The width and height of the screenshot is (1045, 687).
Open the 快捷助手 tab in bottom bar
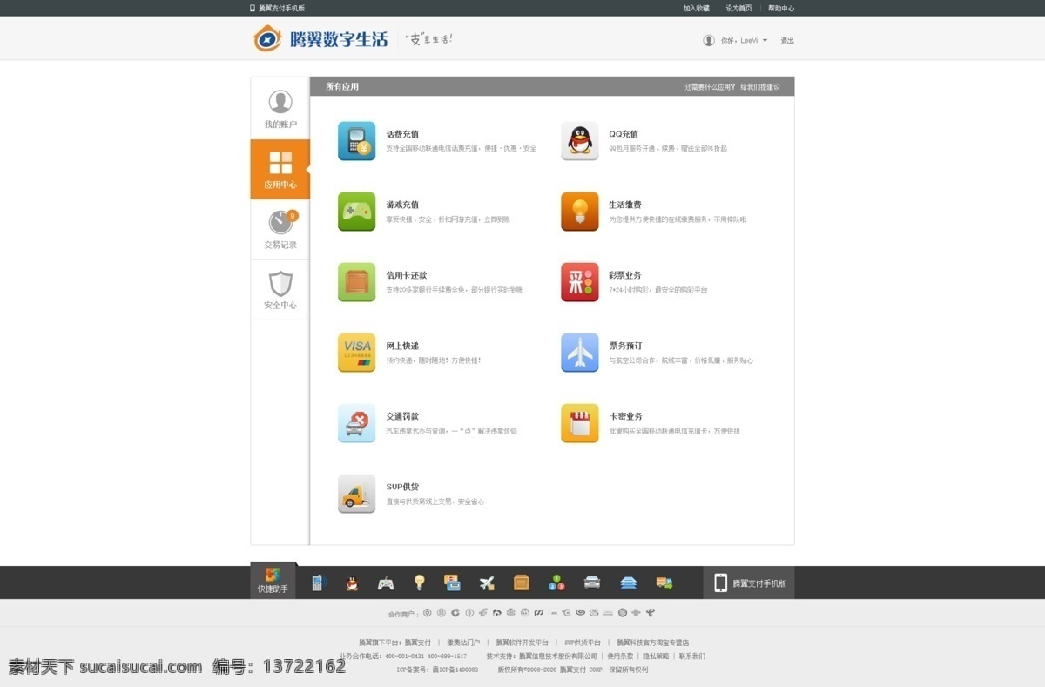coord(273,581)
